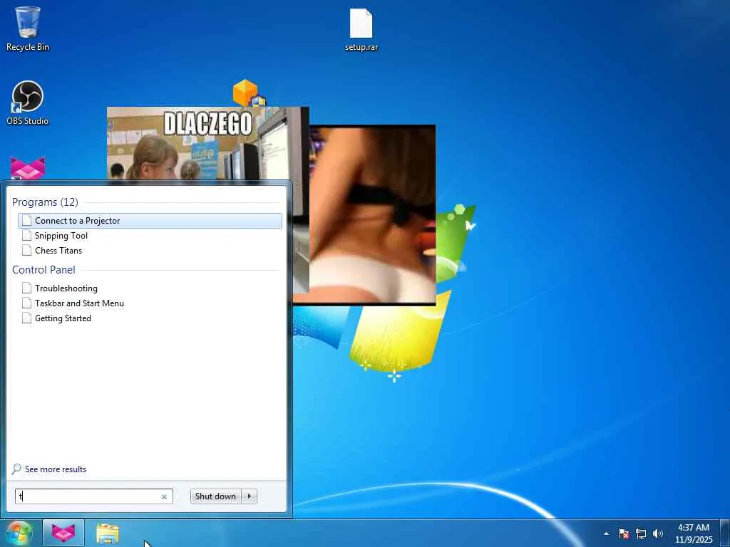Image resolution: width=730 pixels, height=547 pixels.
Task: Open Connect to a Projector result
Action: [150, 221]
